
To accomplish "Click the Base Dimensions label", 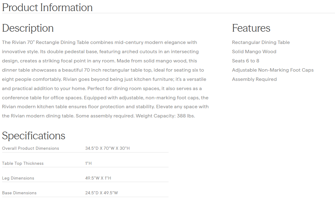I will pos(19,193).
